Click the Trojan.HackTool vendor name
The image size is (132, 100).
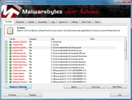coord(20,65)
